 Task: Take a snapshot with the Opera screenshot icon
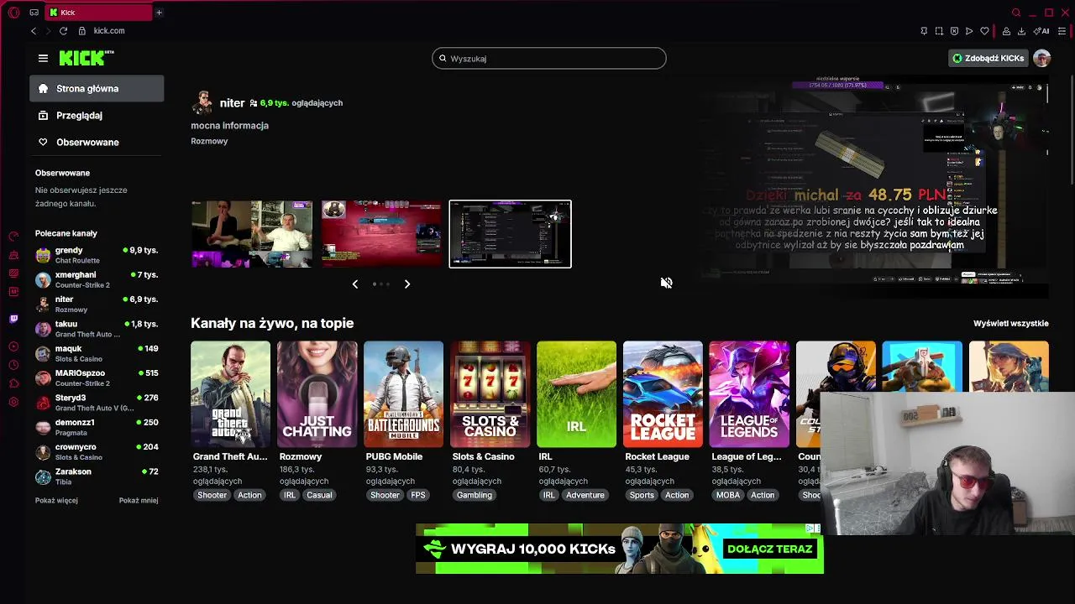(x=939, y=31)
